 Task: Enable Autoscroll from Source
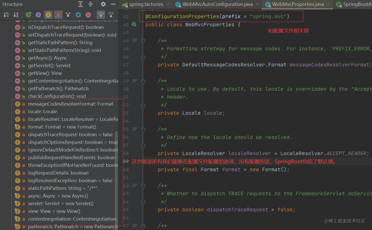point(111,15)
